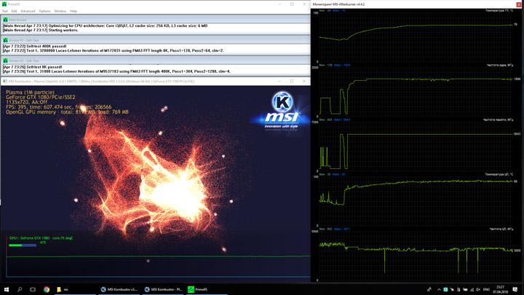Close the MSI Kombustor Plasma window
Image resolution: width=524 pixels, height=295 pixels.
coord(303,82)
